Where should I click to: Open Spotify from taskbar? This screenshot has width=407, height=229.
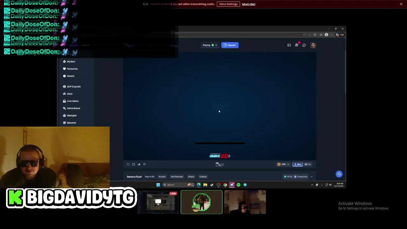(x=238, y=185)
